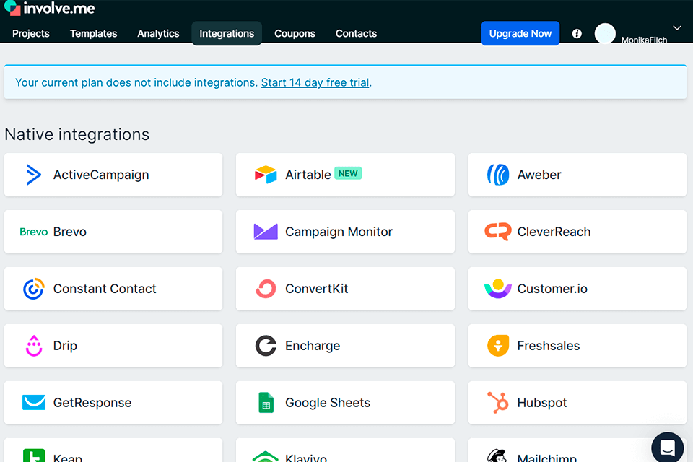Screen dimensions: 693x462
Task: Select the Hubspot label
Action: (542, 403)
